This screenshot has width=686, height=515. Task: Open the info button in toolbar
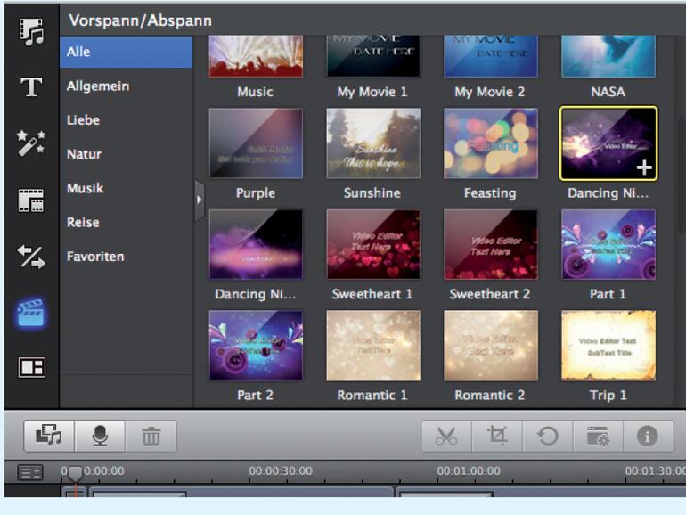click(x=647, y=436)
